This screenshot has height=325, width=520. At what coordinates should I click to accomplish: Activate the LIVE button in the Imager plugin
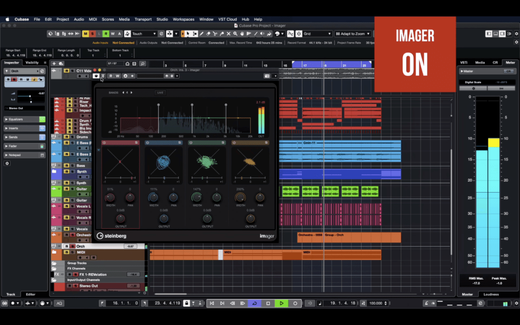coord(160,92)
